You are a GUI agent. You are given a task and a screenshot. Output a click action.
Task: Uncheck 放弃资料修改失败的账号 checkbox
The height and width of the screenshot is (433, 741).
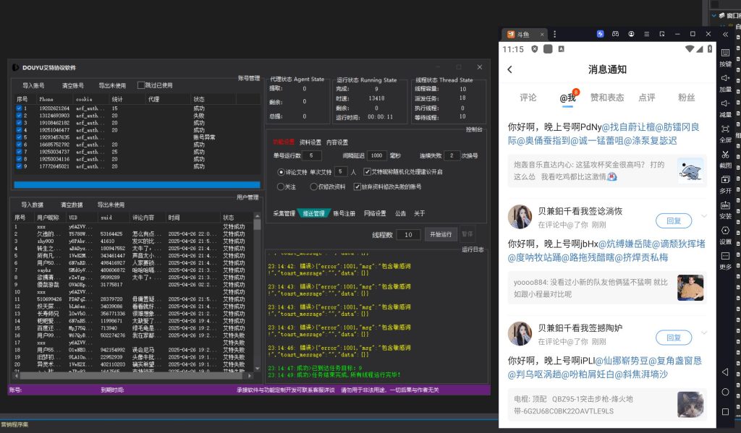tap(357, 187)
